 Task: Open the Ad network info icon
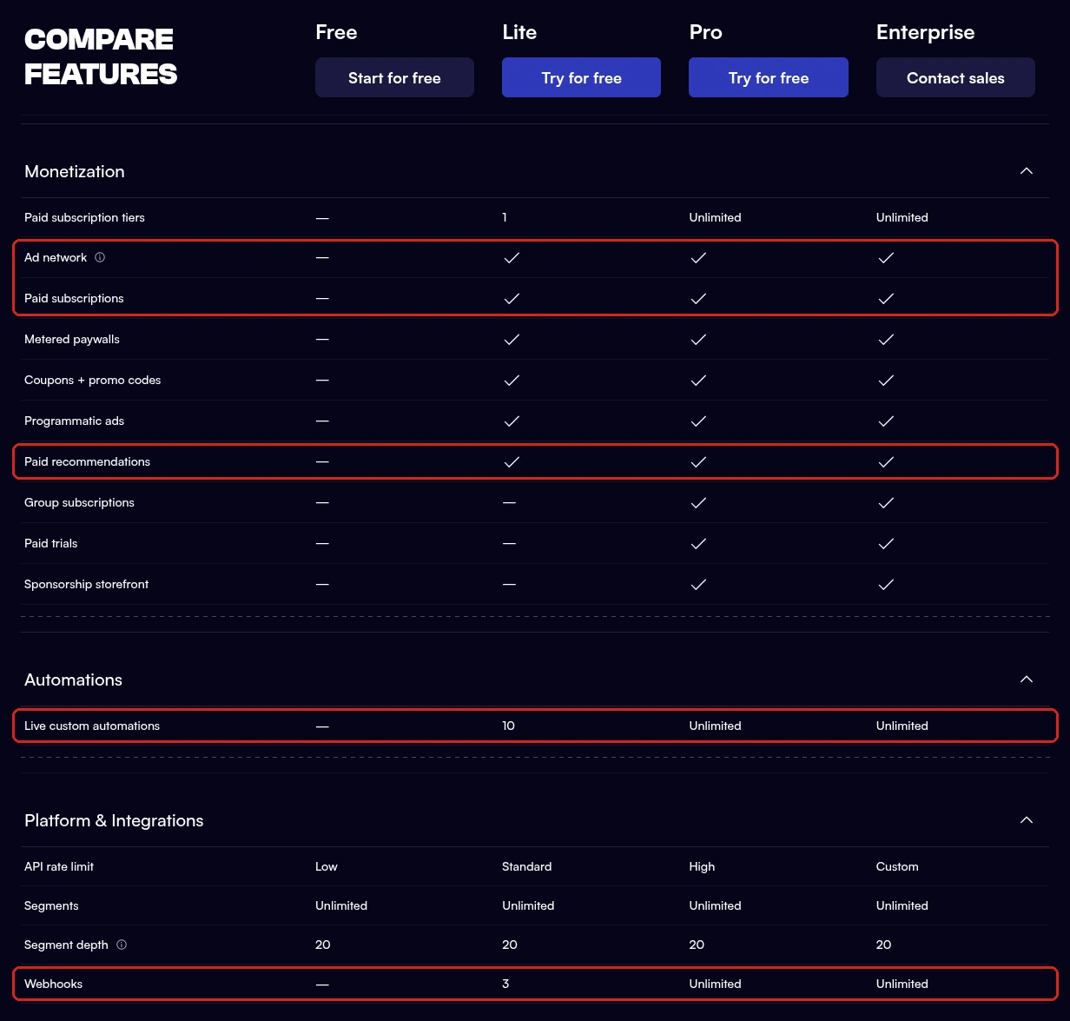point(100,257)
